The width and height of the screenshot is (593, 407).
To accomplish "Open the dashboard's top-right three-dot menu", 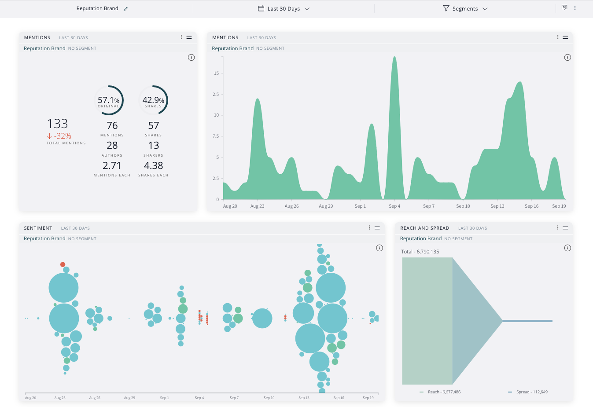I will [575, 8].
